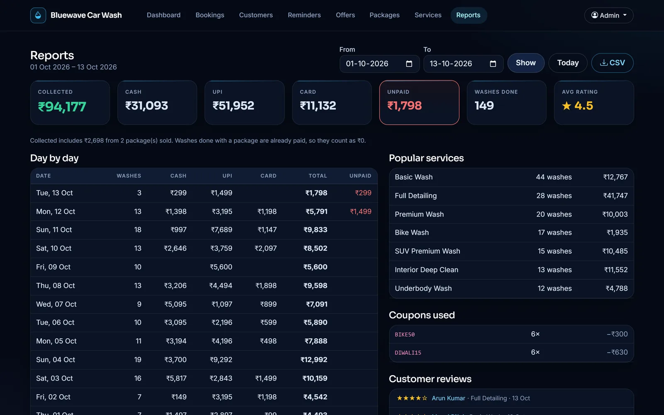Click the DIWALI15 coupon code
Viewport: 664px width, 415px height.
[408, 353]
